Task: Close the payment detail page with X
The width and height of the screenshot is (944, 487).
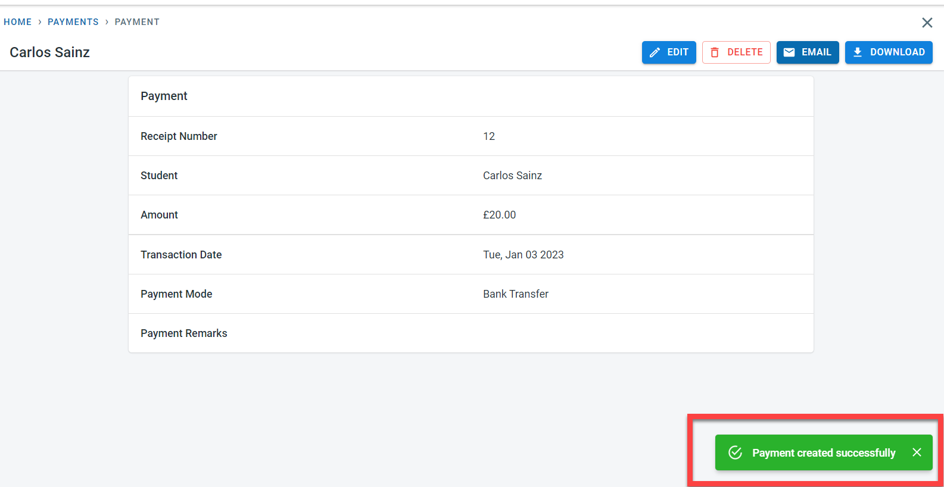Action: coord(927,23)
